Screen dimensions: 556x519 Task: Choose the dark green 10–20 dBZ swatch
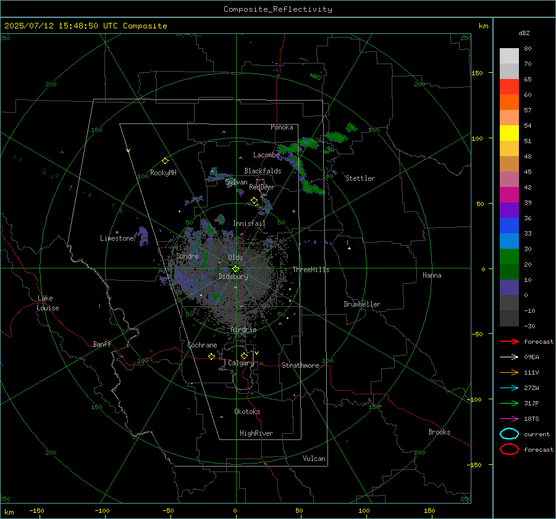pyautogui.click(x=509, y=272)
